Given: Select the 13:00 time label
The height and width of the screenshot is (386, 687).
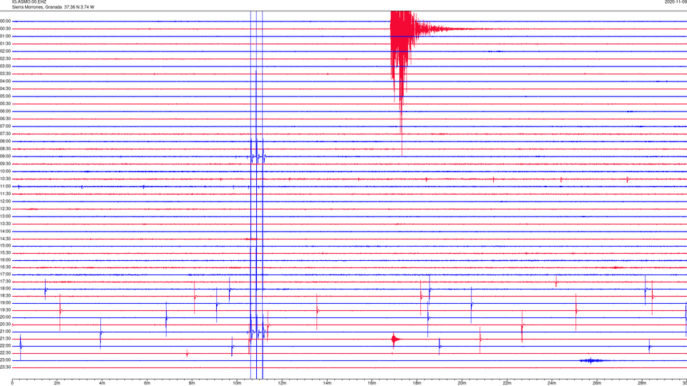Looking at the screenshot, I should tap(5, 216).
